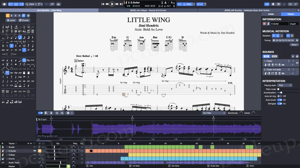Click the metronome icon in the transport bar
Image resolution: width=300 pixels, height=168 pixels.
[x=166, y=2]
